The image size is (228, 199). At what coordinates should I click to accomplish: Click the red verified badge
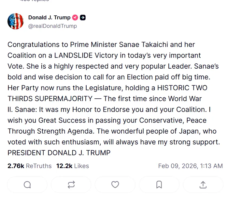[75, 18]
